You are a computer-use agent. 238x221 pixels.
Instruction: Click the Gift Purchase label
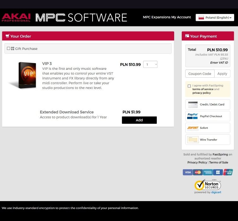click(x=26, y=49)
